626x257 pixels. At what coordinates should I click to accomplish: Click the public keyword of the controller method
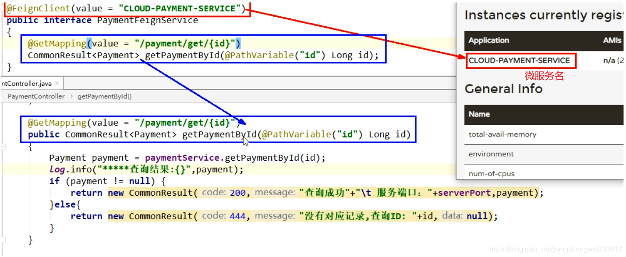pyautogui.click(x=44, y=134)
